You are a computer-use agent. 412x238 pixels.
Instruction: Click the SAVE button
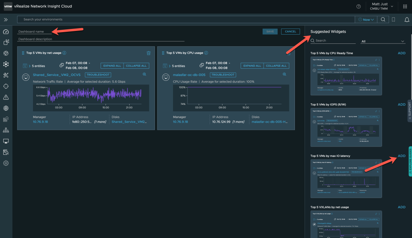pyautogui.click(x=270, y=31)
